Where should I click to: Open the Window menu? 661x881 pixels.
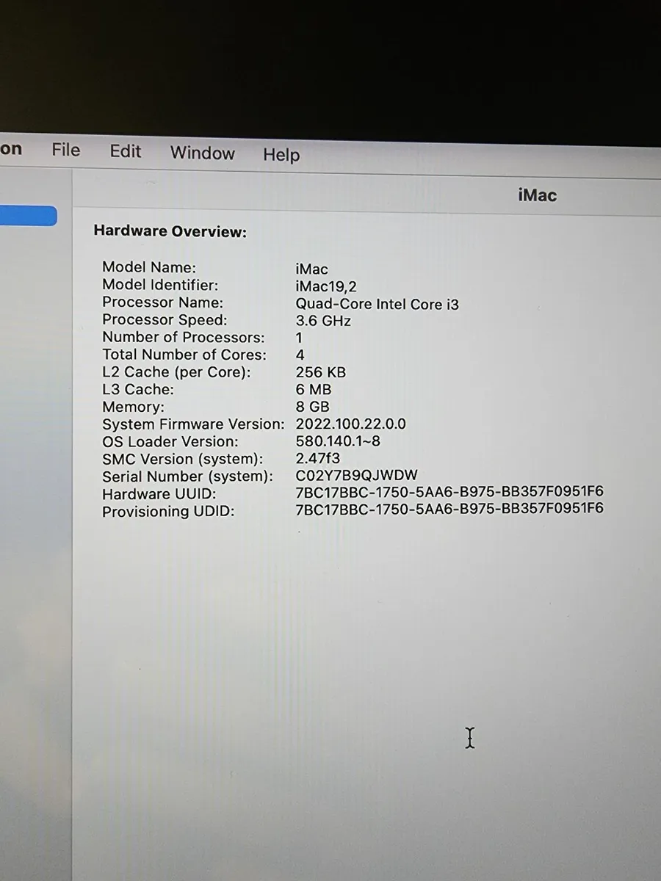202,153
